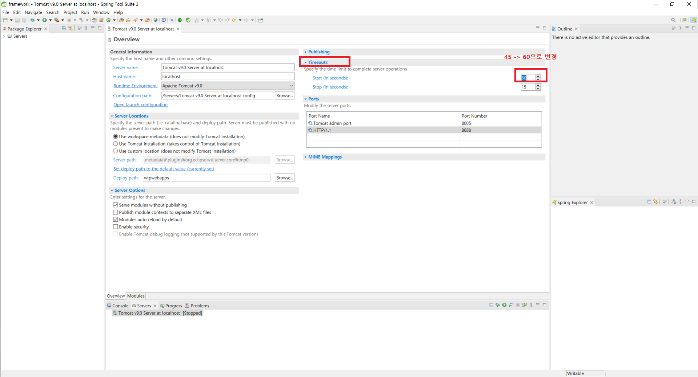Viewport: 698px width, 377px height.
Task: Switch to the Modules tab
Action: [136, 296]
